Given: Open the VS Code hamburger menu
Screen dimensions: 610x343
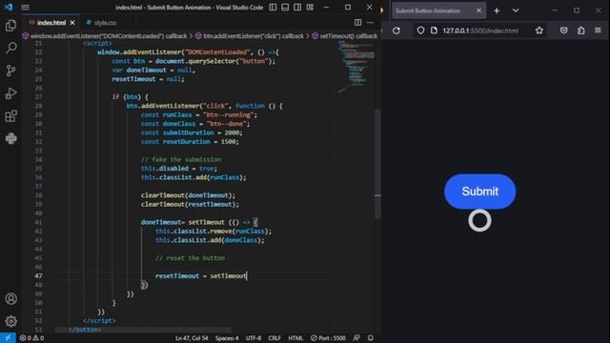Looking at the screenshot, I should click(25, 7).
